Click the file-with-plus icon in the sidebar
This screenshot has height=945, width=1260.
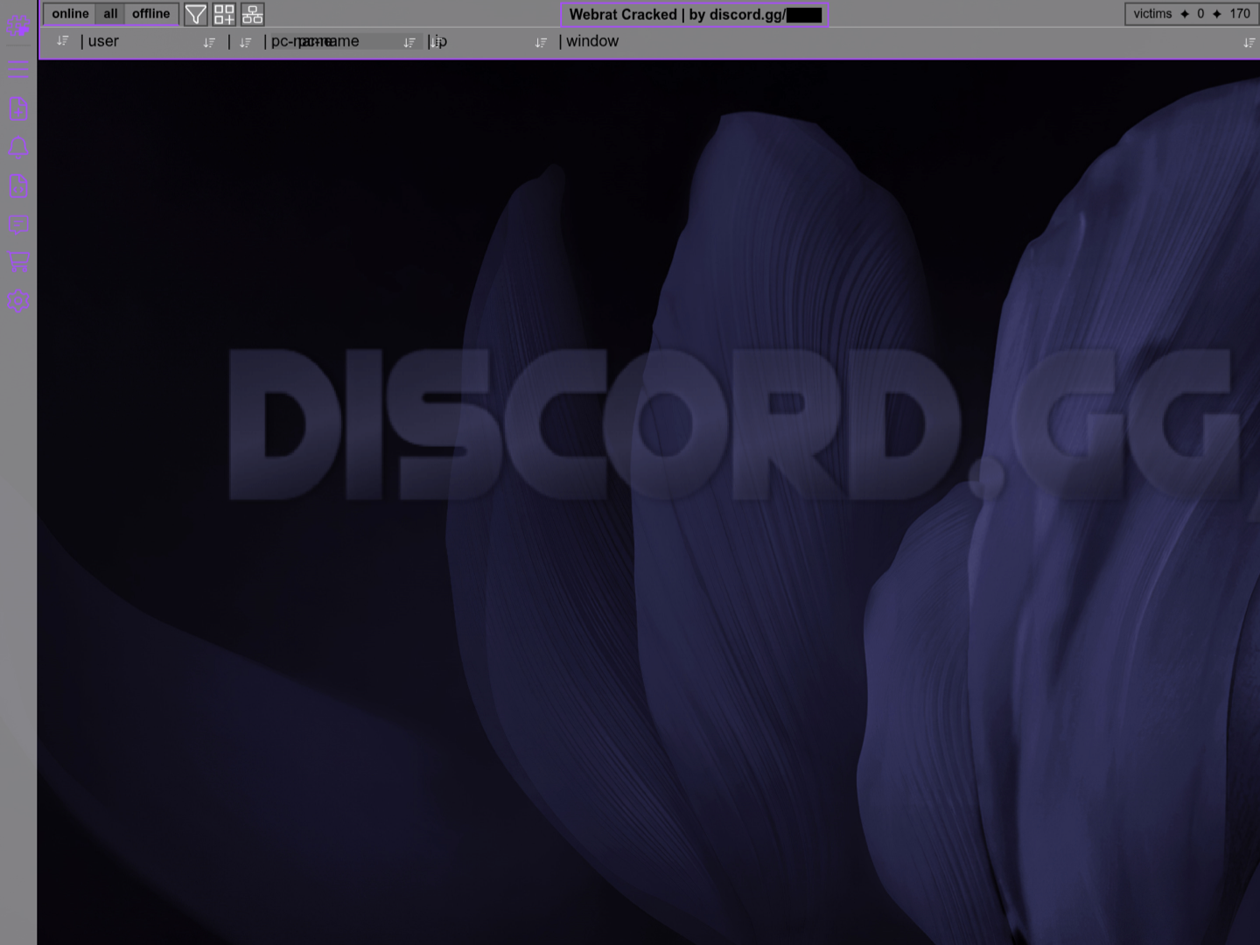pos(18,109)
